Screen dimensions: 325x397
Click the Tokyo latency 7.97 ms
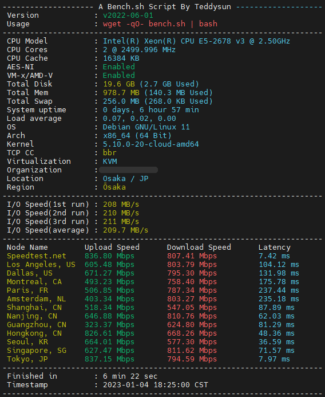tap(274, 359)
